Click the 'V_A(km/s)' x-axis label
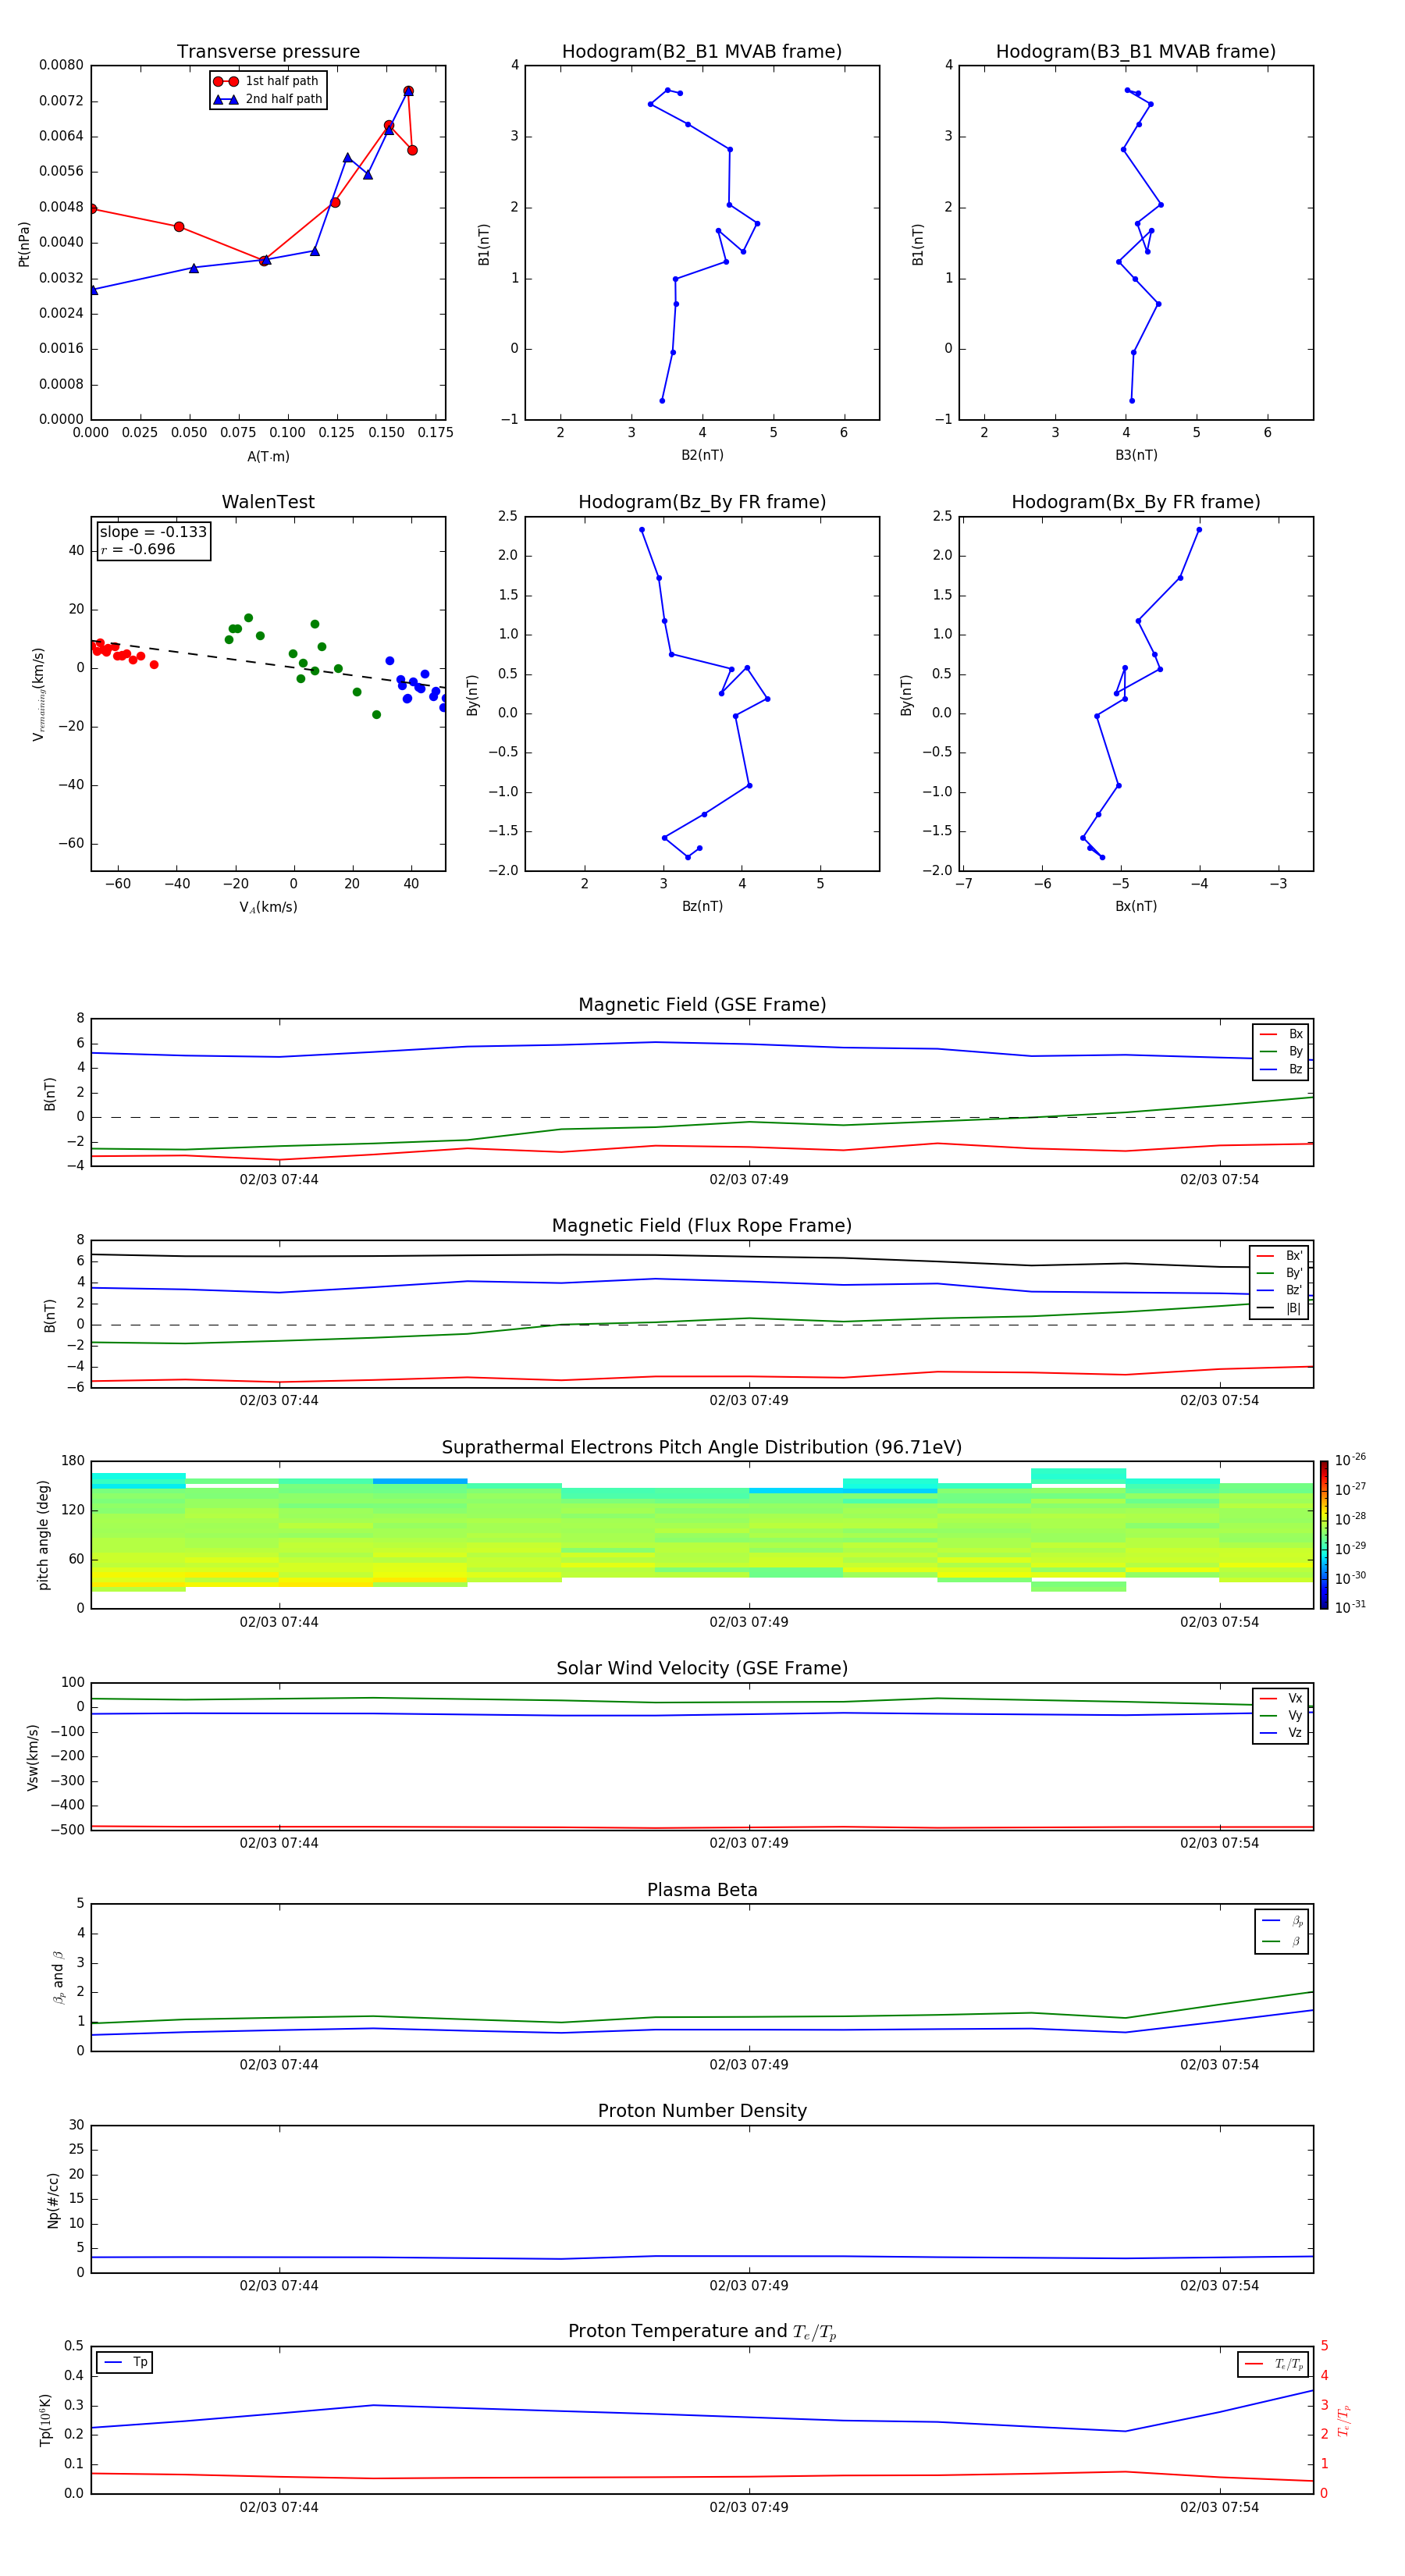The image size is (1405, 2576). pyautogui.click(x=268, y=907)
